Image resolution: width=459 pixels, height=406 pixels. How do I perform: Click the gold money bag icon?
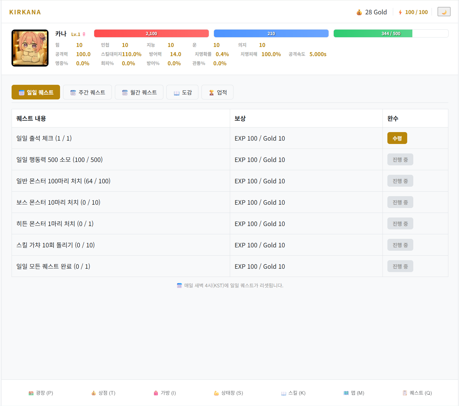[359, 12]
